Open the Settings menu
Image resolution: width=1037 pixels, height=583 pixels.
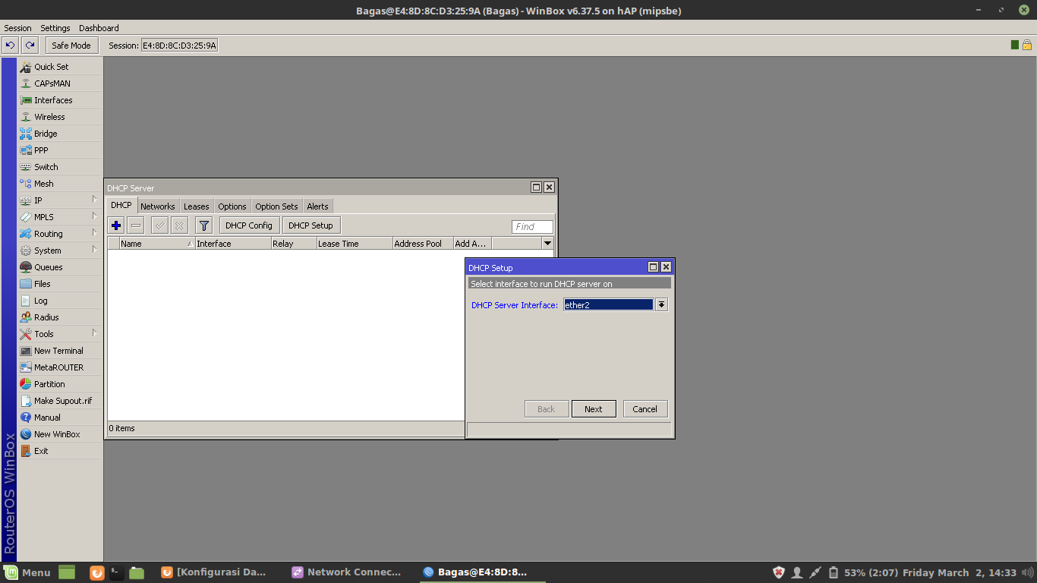[55, 28]
